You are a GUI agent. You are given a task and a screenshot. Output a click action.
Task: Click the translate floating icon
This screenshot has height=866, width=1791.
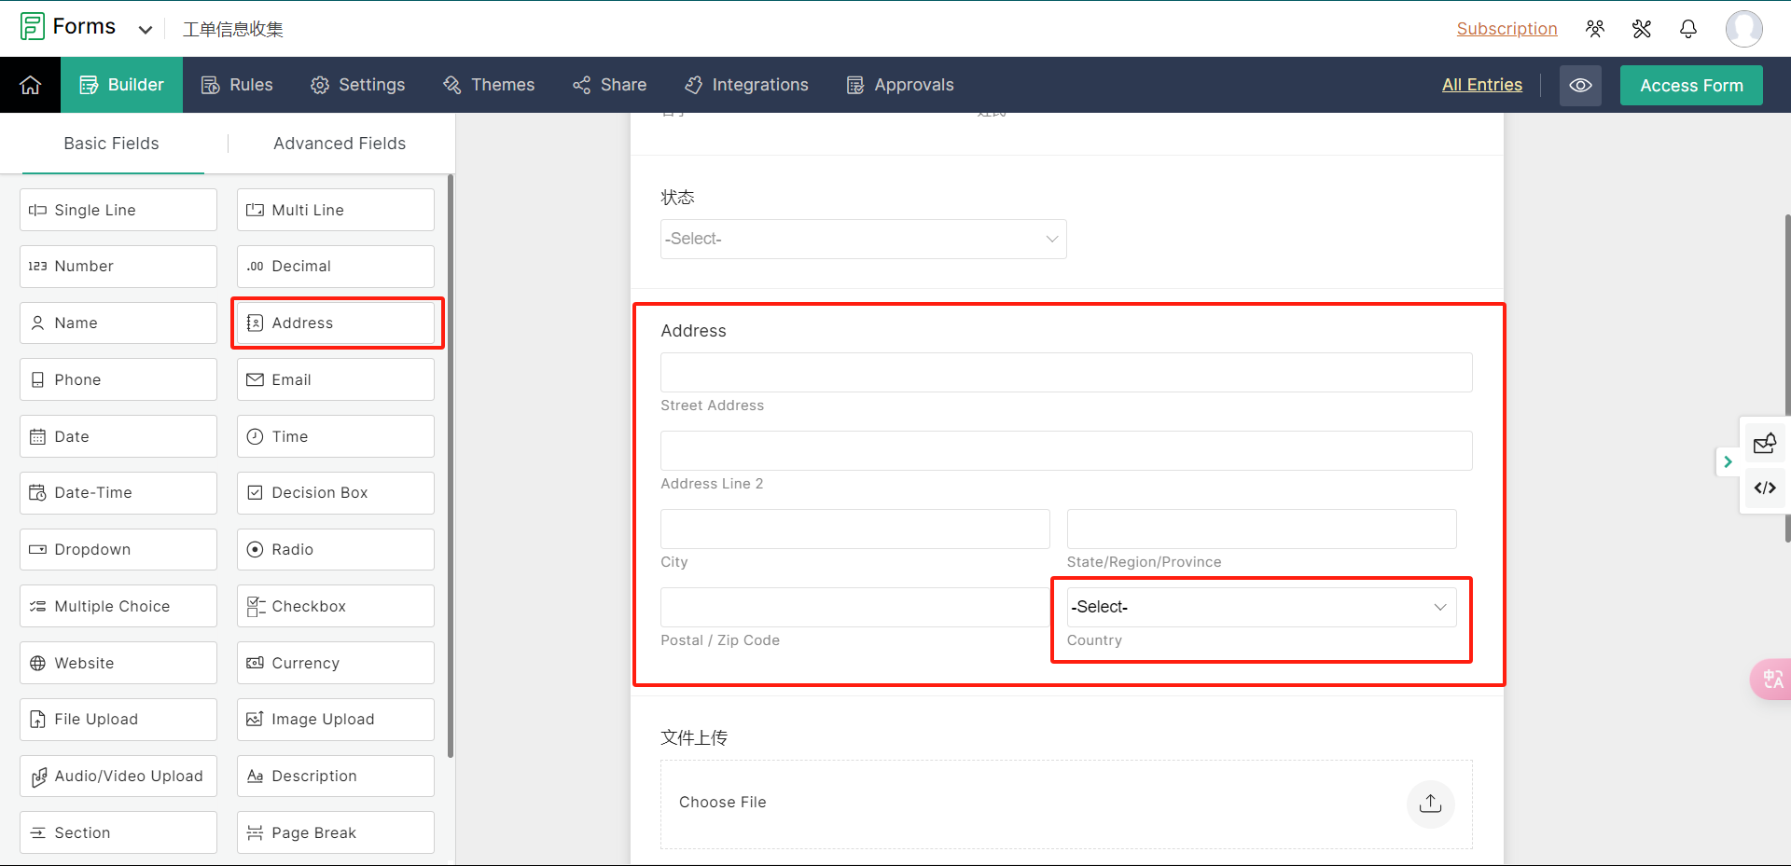click(1771, 679)
